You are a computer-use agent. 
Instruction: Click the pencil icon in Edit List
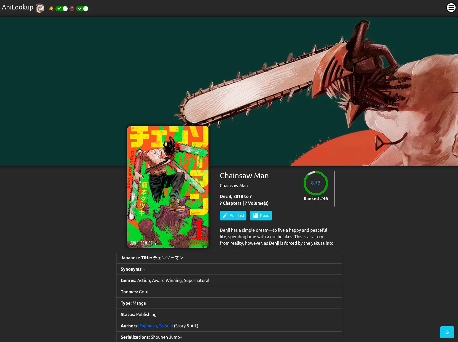click(225, 216)
